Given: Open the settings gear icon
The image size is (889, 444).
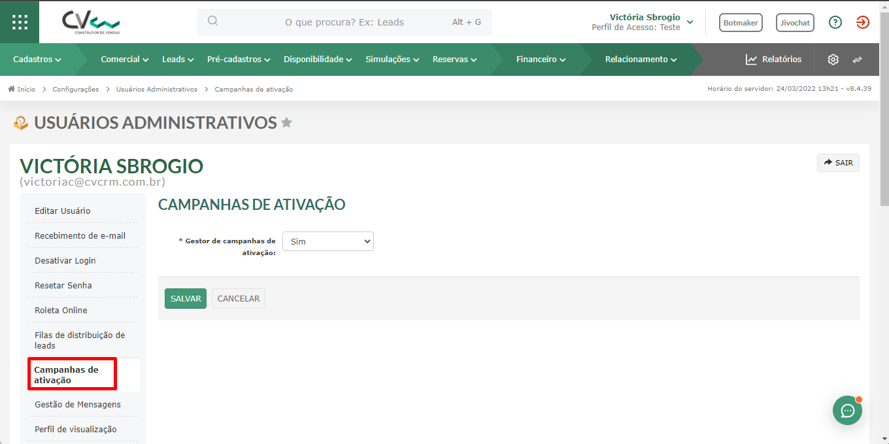Looking at the screenshot, I should point(833,60).
